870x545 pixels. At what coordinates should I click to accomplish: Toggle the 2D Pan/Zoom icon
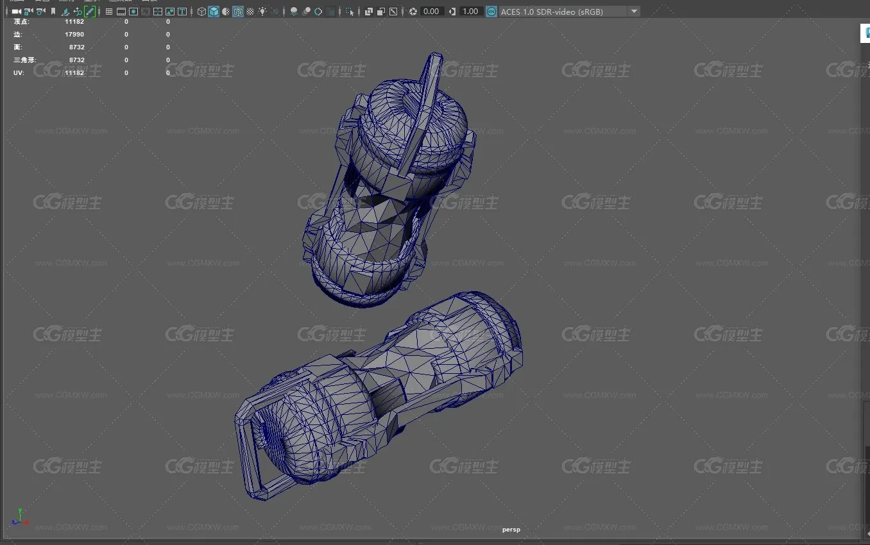coord(77,12)
